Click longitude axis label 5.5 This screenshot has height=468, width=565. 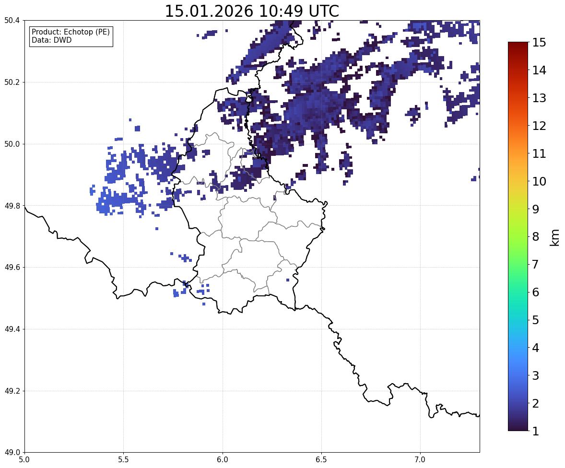tap(123, 460)
